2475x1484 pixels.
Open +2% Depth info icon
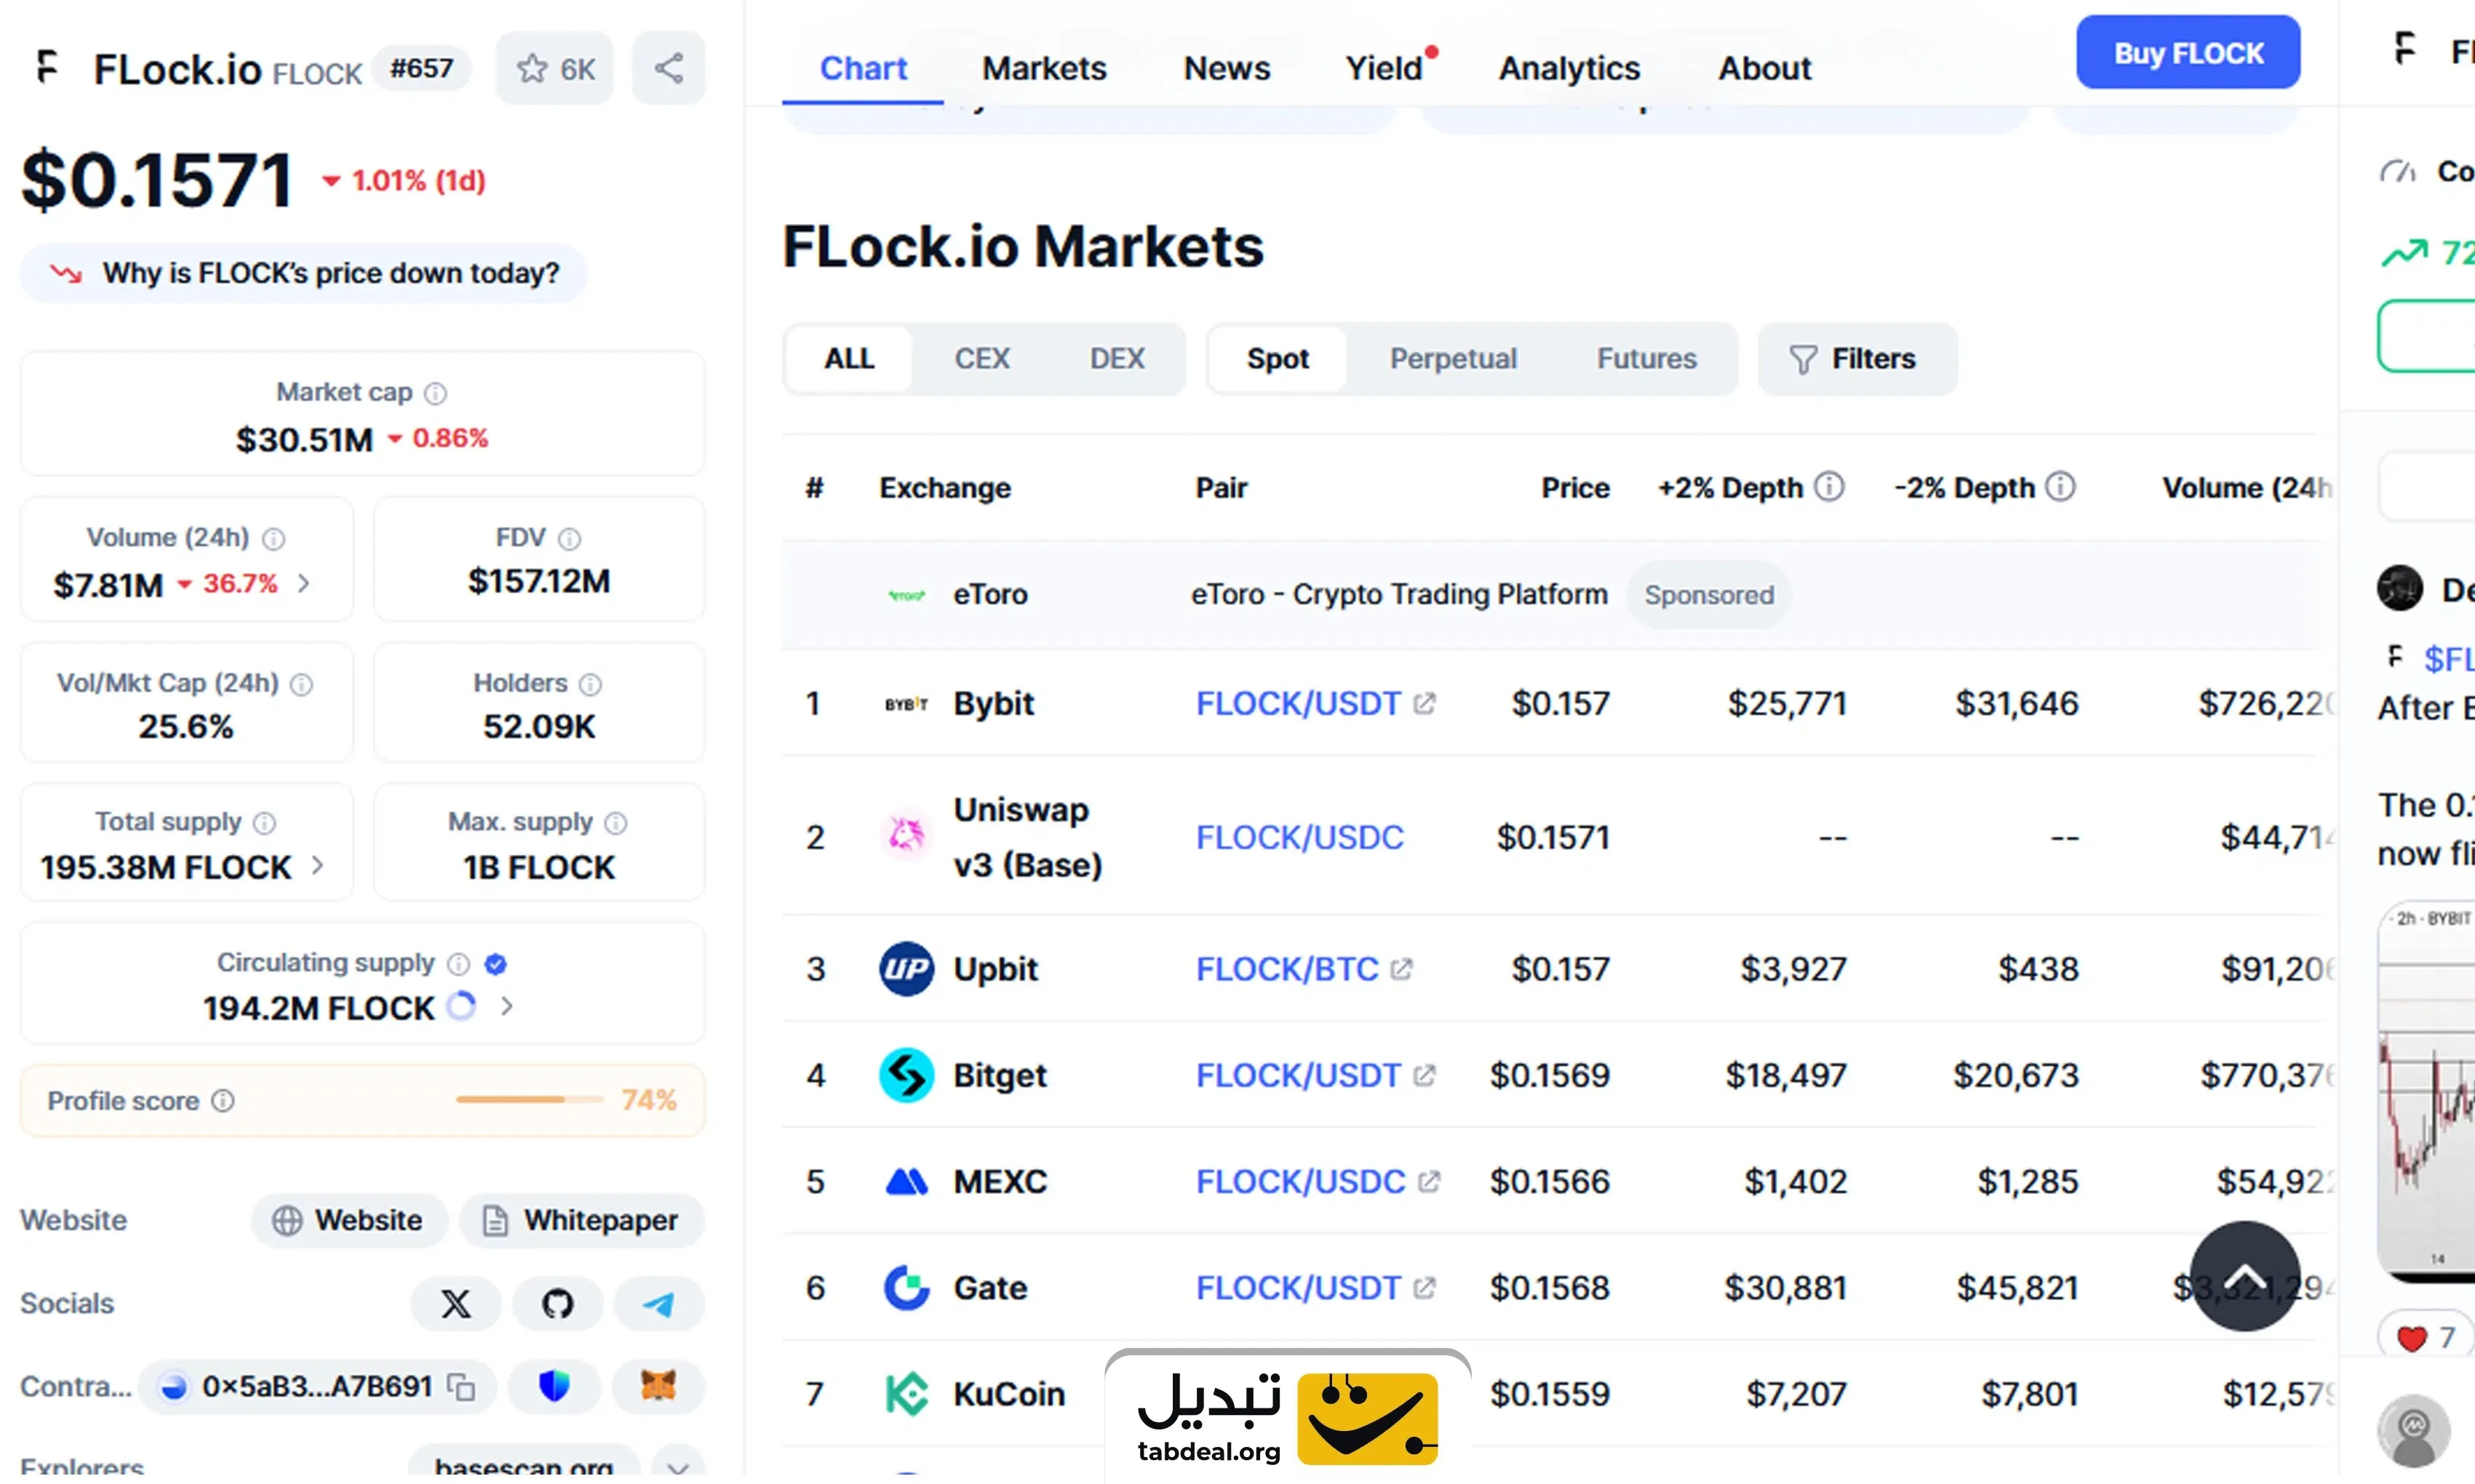(x=1829, y=487)
